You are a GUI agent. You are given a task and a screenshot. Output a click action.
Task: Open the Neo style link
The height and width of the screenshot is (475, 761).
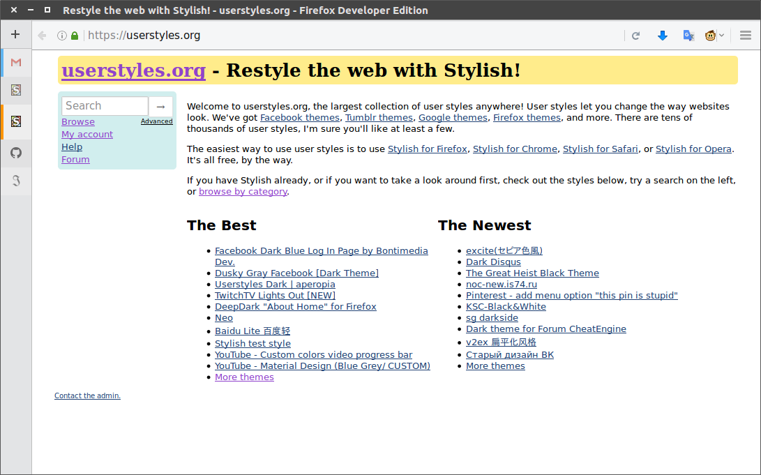(224, 318)
